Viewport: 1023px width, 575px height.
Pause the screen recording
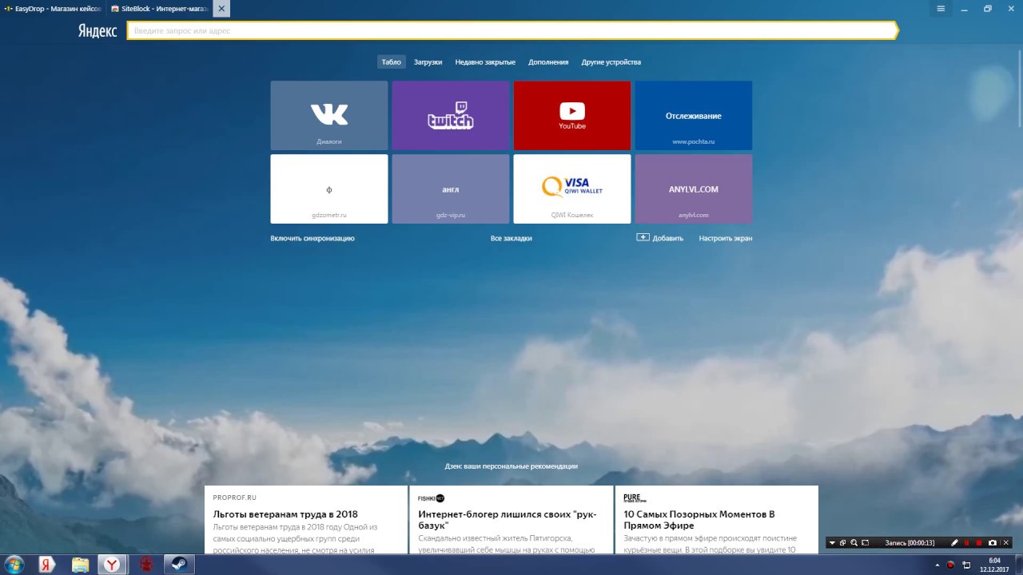tap(966, 543)
